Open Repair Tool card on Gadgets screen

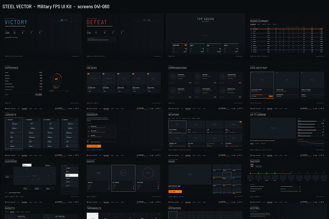click(23, 217)
